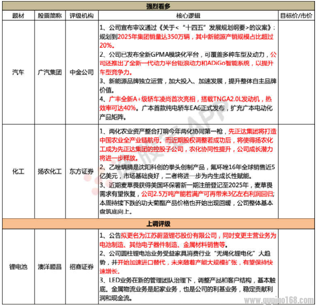The width and height of the screenshot is (316, 307).
Task: Click text '广本首款纯电轿车EA6正式发布'
Action: 183,108
